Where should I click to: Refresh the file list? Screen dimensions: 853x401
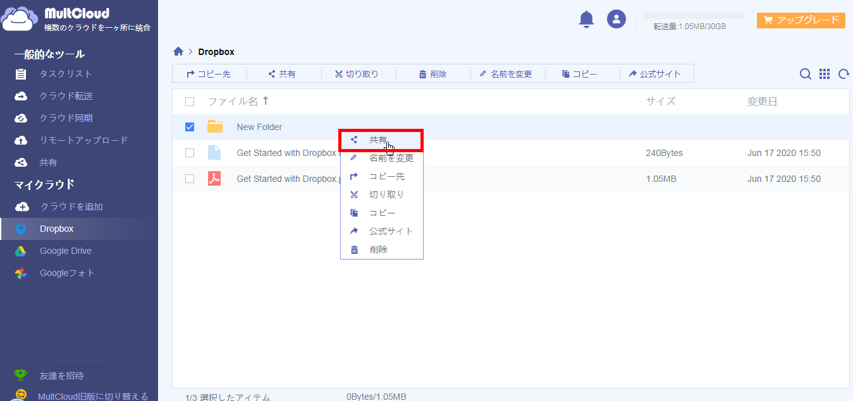pos(844,74)
